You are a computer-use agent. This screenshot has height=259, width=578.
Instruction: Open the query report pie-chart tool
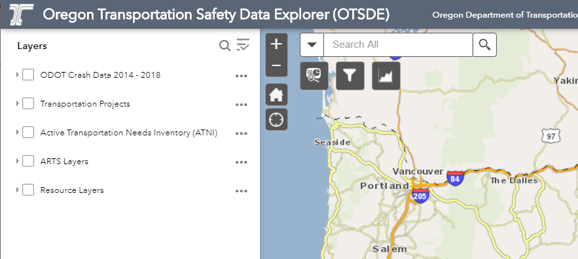click(314, 76)
